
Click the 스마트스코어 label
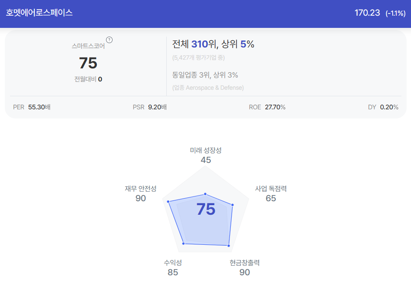point(88,46)
